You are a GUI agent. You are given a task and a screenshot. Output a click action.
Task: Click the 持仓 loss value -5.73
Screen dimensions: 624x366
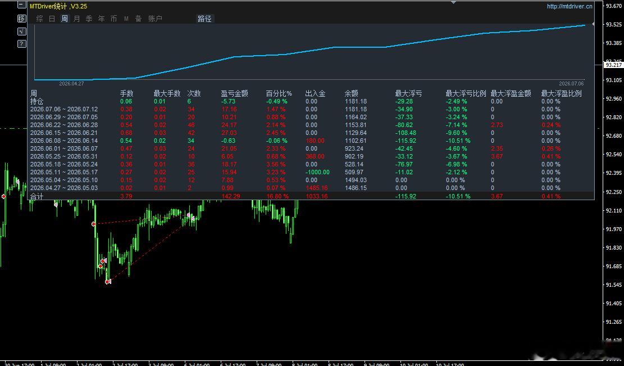click(229, 101)
